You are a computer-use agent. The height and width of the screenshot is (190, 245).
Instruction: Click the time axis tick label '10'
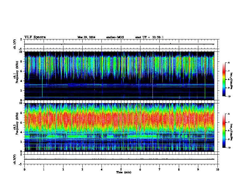click(217, 170)
